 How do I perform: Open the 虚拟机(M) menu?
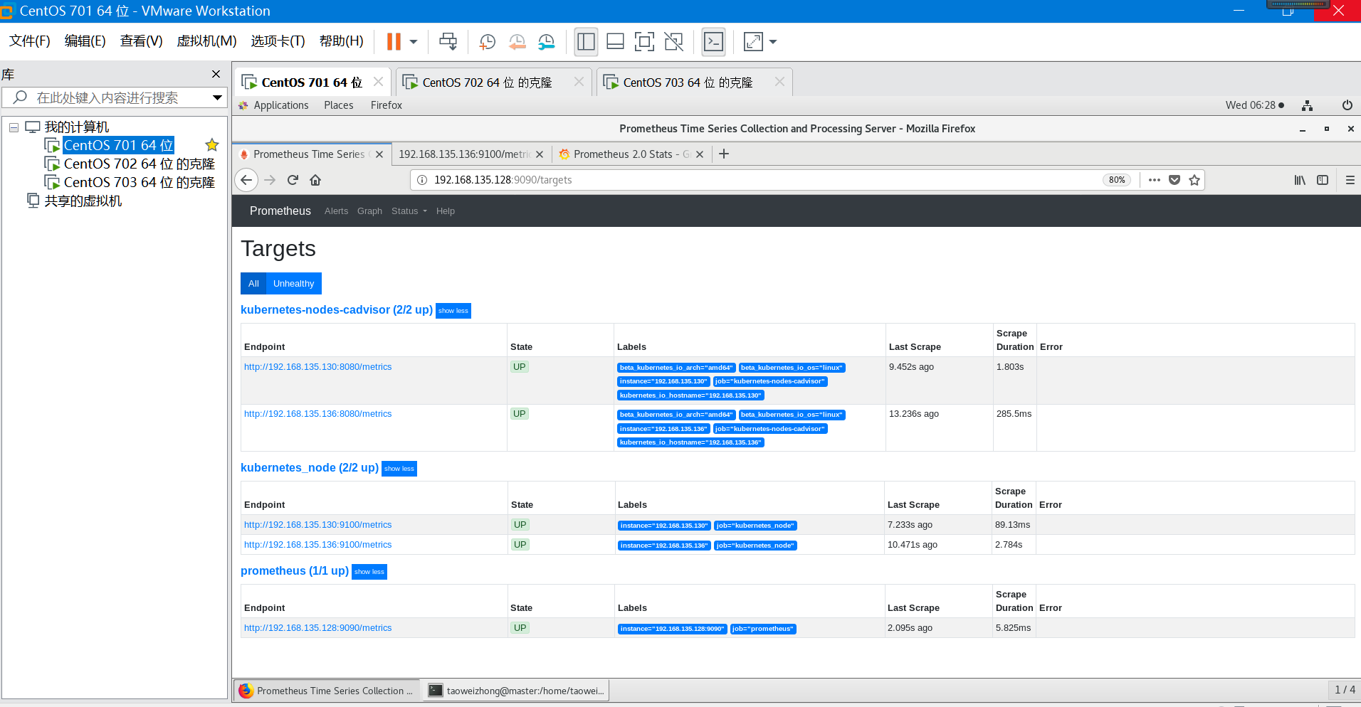(206, 41)
